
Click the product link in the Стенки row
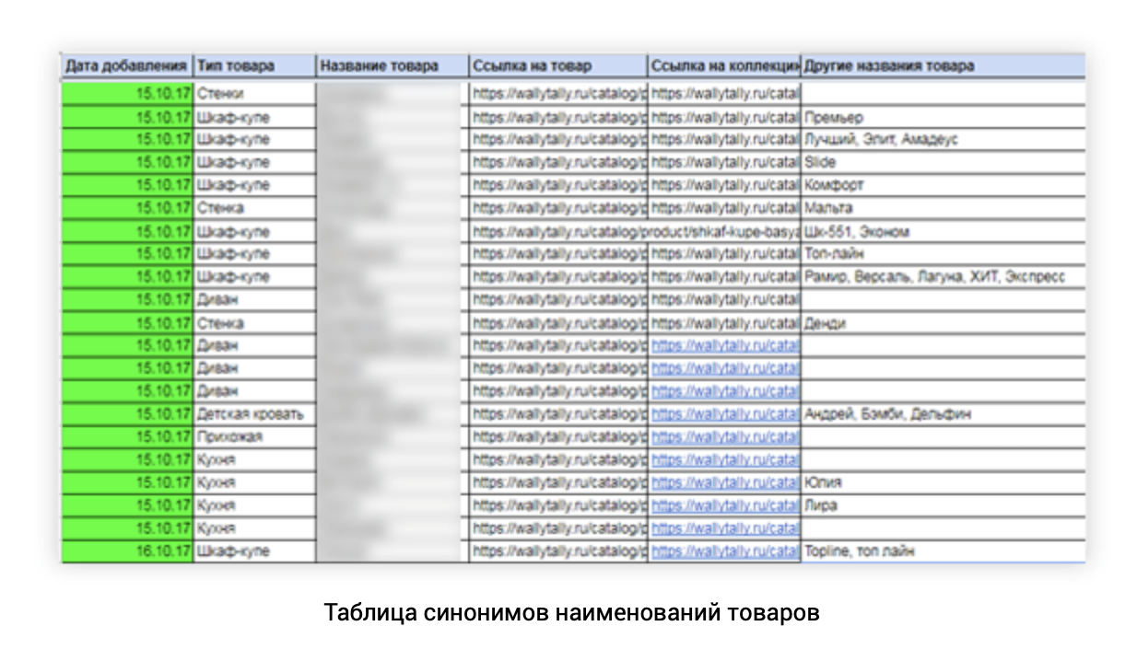click(x=559, y=93)
